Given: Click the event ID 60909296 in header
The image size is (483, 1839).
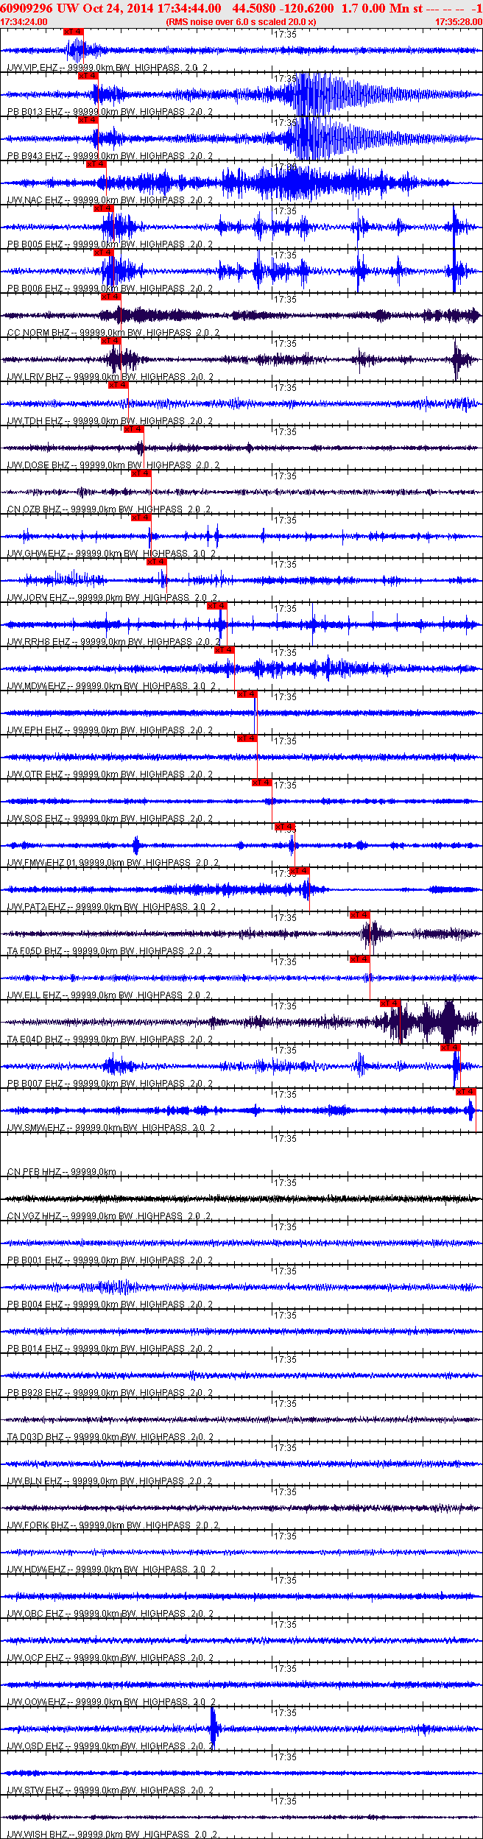Looking at the screenshot, I should [27, 8].
